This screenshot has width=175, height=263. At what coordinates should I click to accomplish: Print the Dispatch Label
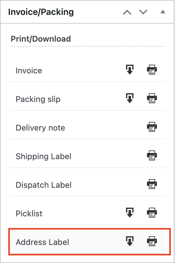pos(152,184)
